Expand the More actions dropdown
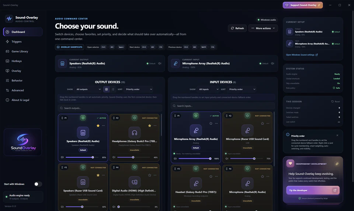Image resolution: width=354 pixels, height=211 pixels. point(263,28)
